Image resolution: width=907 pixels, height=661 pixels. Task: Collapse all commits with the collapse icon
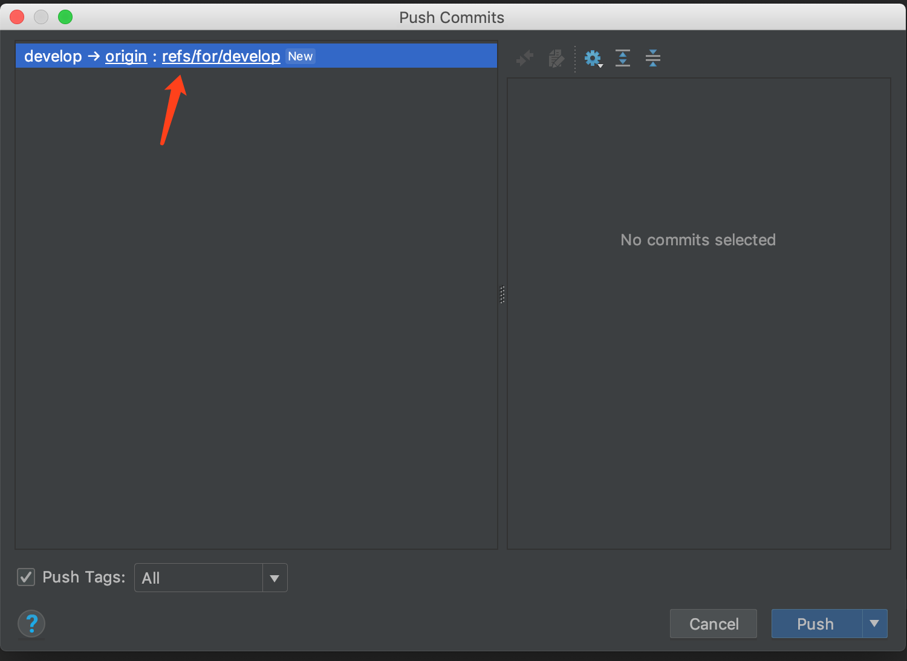point(653,58)
